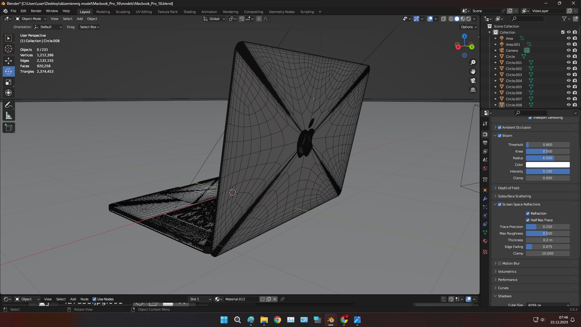Open Material properties tab icon
Viewport: 581px width, 327px height.
[485, 241]
